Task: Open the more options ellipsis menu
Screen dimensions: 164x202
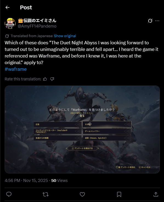Action: pos(157,21)
